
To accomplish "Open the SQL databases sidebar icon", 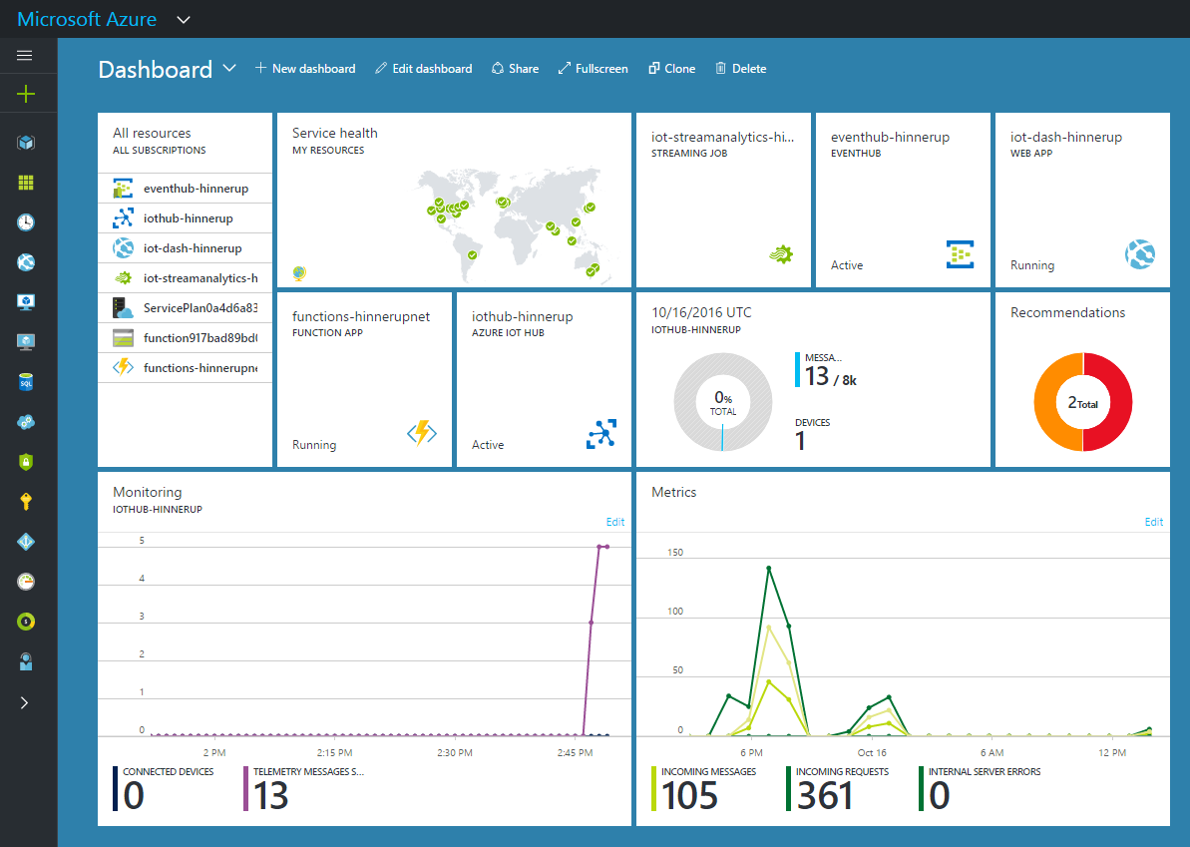I will [25, 382].
